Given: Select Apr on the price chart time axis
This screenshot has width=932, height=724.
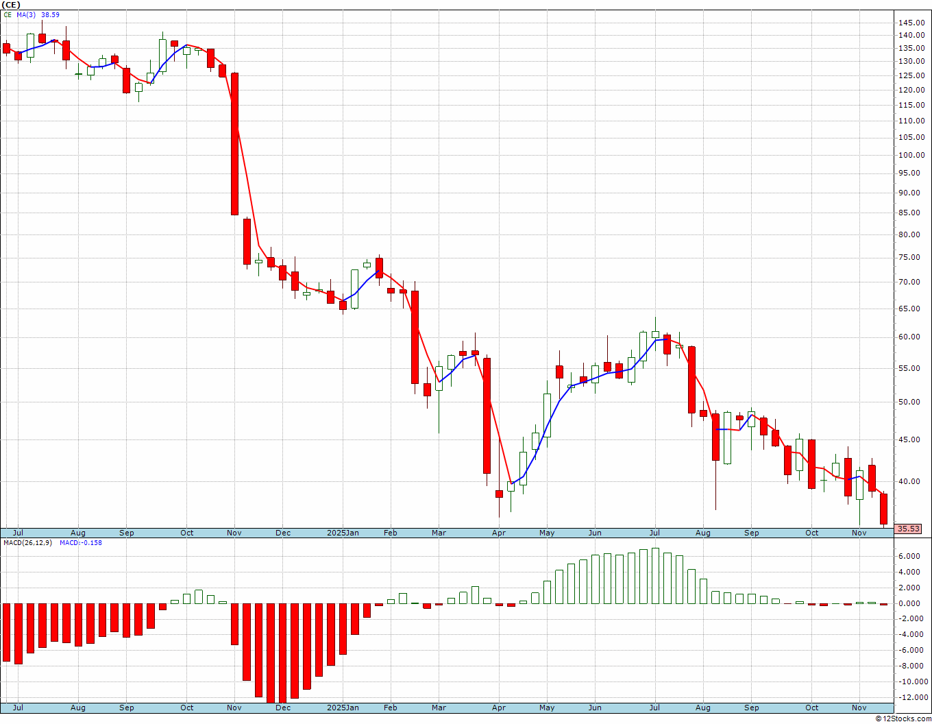Looking at the screenshot, I should [x=499, y=533].
